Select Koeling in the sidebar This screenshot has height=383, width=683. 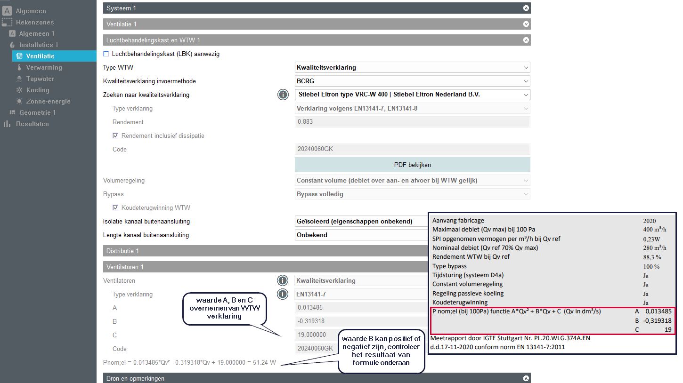coord(38,90)
